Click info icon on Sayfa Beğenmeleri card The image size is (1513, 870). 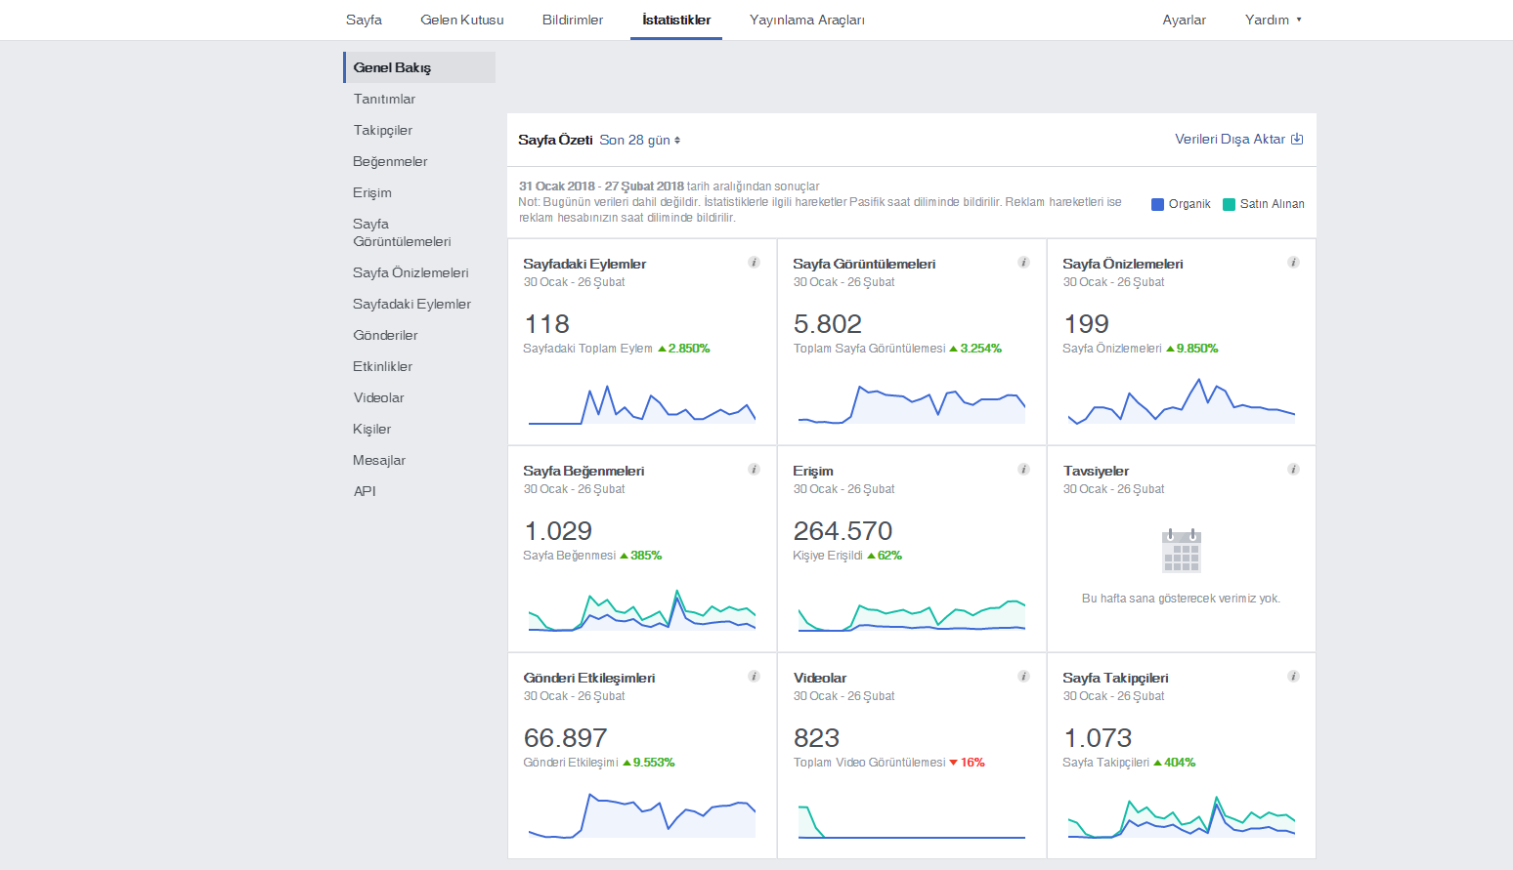pos(754,469)
